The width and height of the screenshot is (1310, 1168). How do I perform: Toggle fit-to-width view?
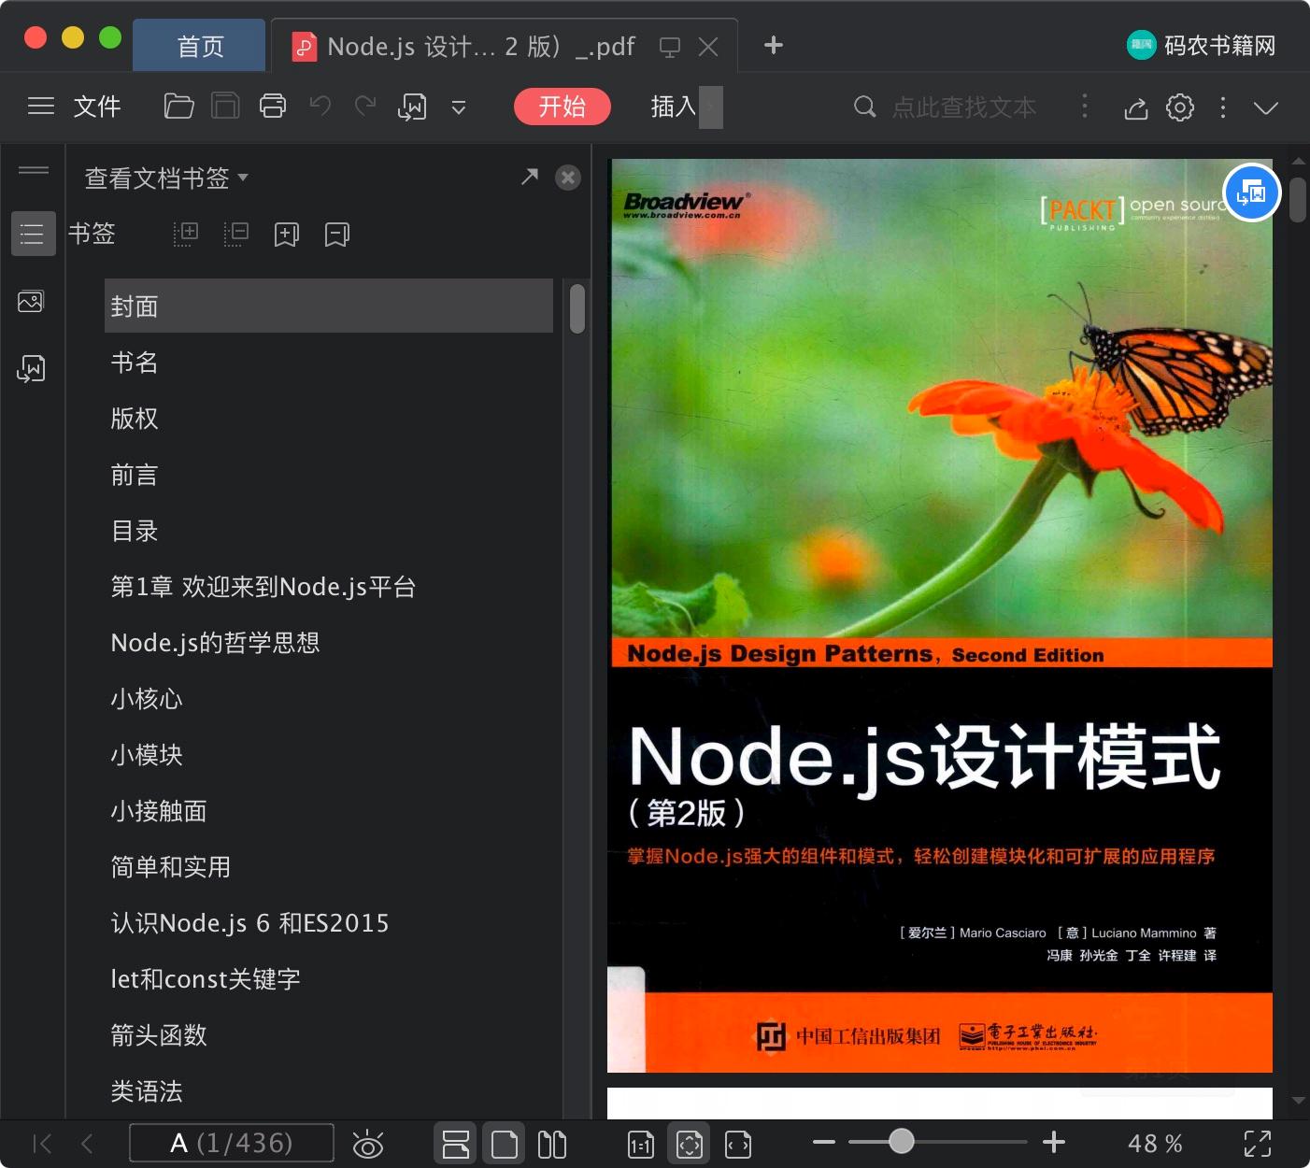[x=738, y=1144]
